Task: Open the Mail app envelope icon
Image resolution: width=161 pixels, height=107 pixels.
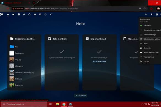Action: [x=35, y=15]
